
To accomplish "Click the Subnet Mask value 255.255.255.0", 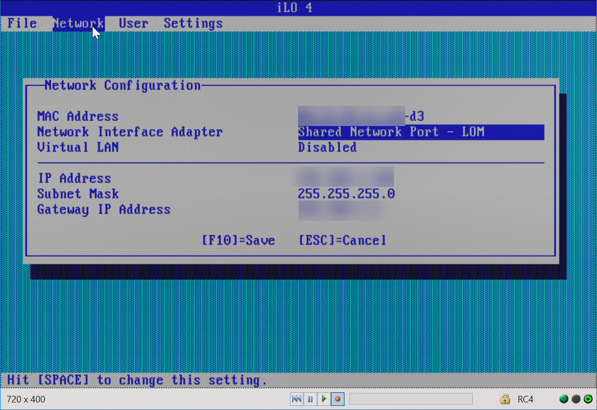I will [x=346, y=193].
